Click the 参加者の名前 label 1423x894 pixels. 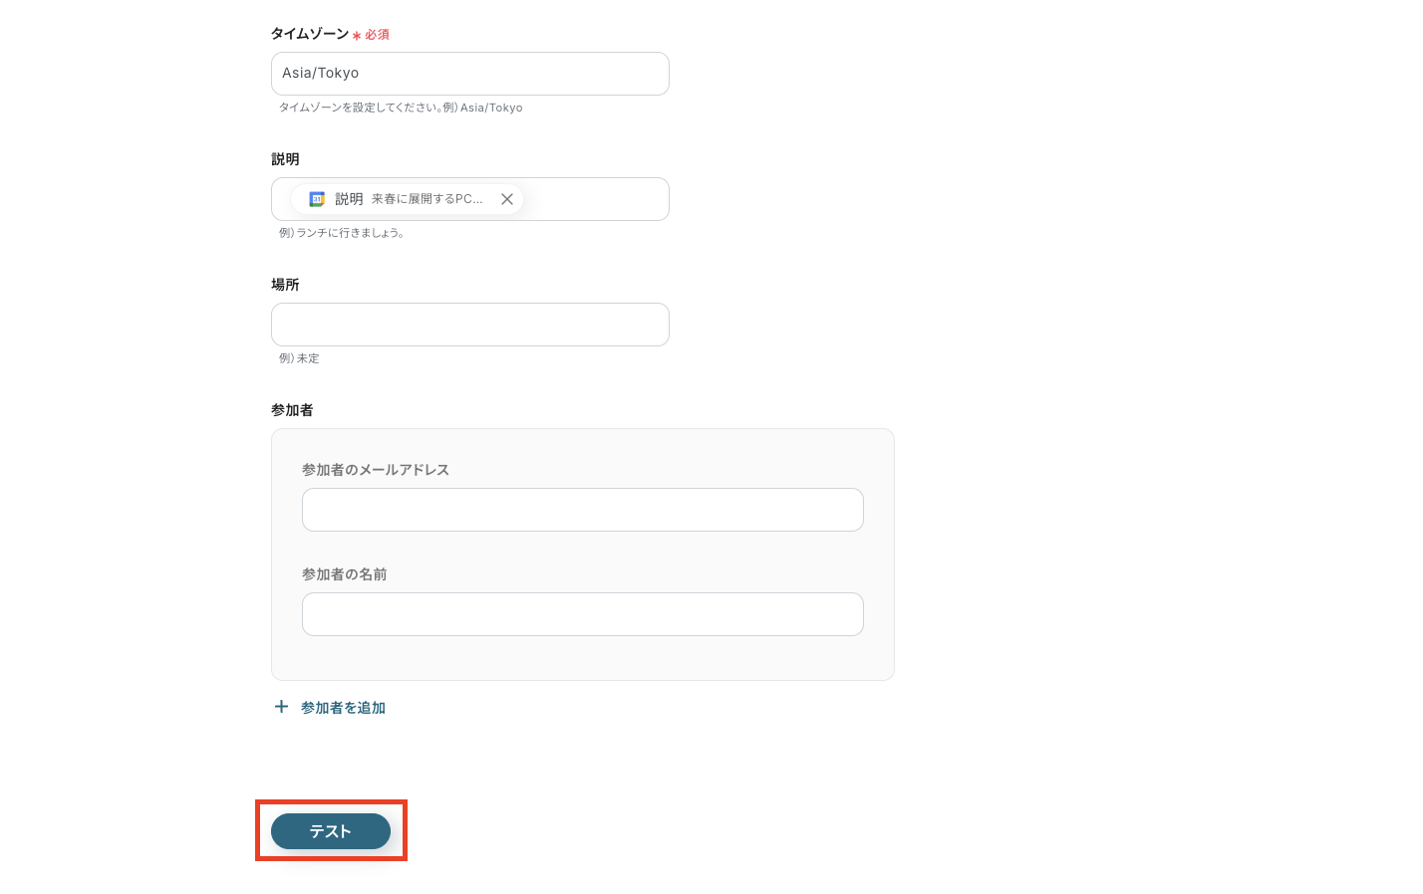[x=345, y=574]
